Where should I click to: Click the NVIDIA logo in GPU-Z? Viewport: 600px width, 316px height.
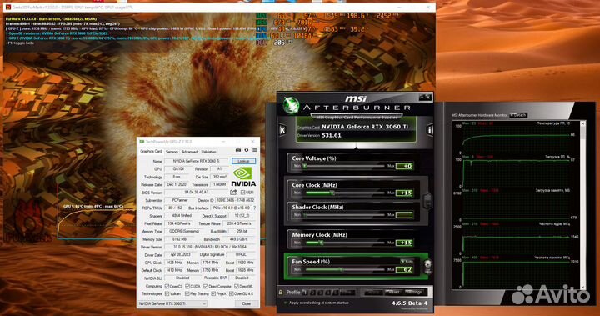(243, 177)
